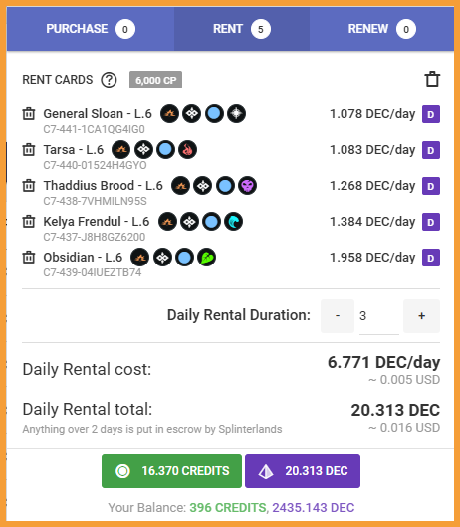Image resolution: width=460 pixels, height=527 pixels.
Task: Decrease rental duration with minus button
Action: coord(338,316)
